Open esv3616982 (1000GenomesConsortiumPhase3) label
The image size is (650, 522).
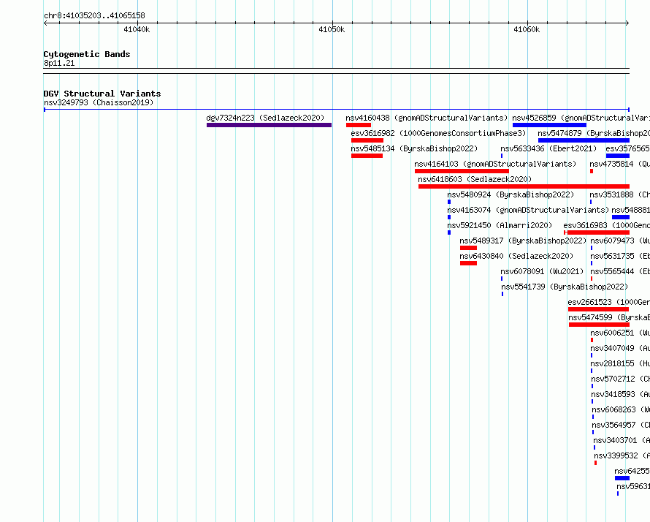438,133
